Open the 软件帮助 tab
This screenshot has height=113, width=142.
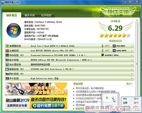(x=46, y=15)
